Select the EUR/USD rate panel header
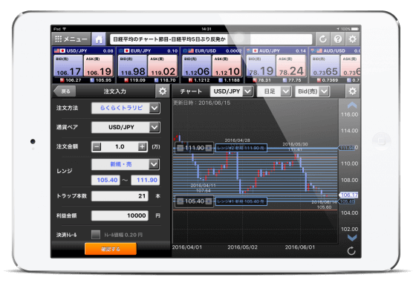Image resolution: width=416 pixels, height=283 pixels. pyautogui.click(x=212, y=51)
